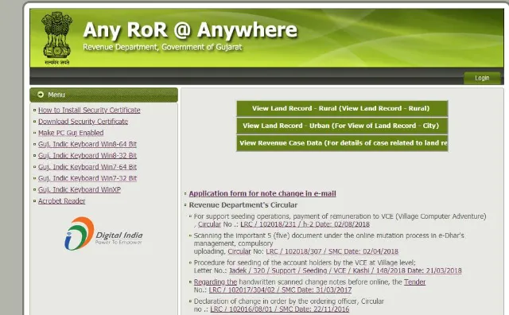Open How to Install Security Certificate link
The height and width of the screenshot is (315, 509).
point(89,110)
